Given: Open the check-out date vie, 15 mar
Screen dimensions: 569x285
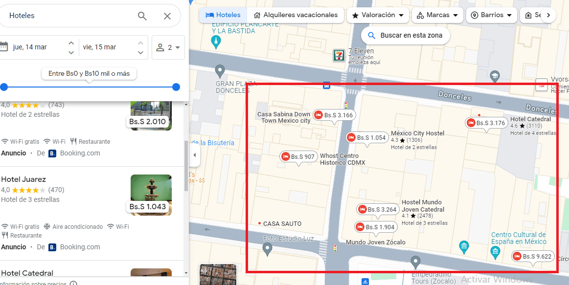Looking at the screenshot, I should click(99, 47).
